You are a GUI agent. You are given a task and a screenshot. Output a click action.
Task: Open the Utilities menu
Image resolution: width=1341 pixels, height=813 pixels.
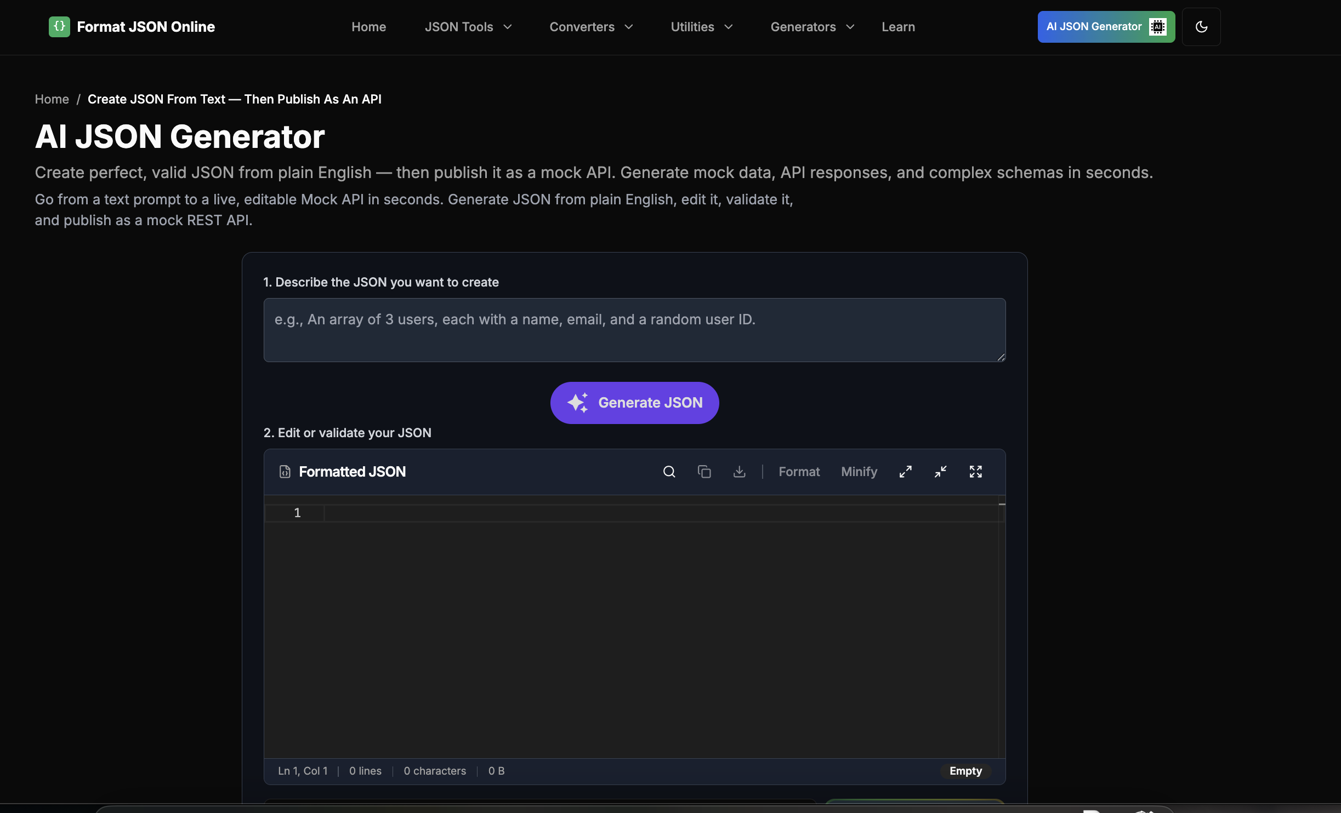[702, 26]
